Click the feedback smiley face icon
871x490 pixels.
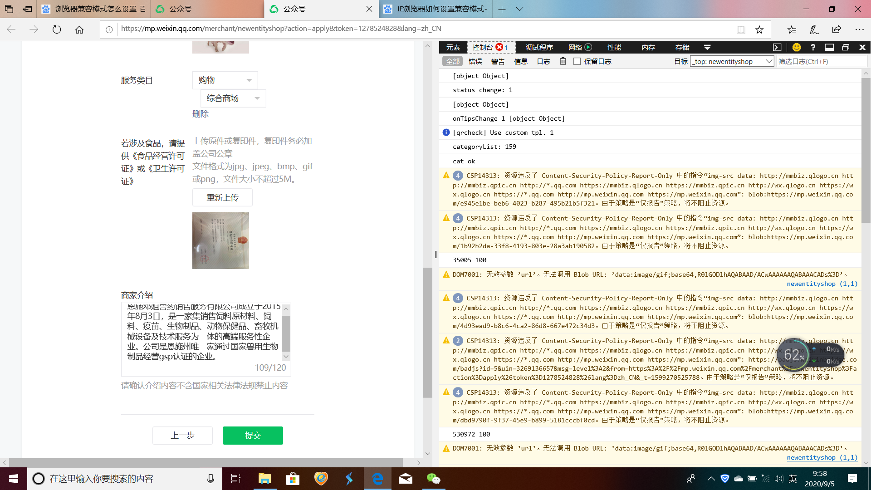[x=797, y=47]
